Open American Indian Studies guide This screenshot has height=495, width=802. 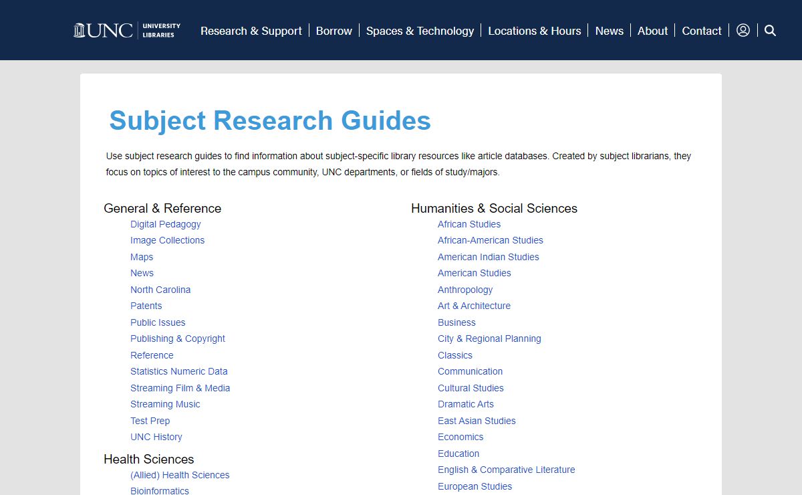tap(489, 257)
